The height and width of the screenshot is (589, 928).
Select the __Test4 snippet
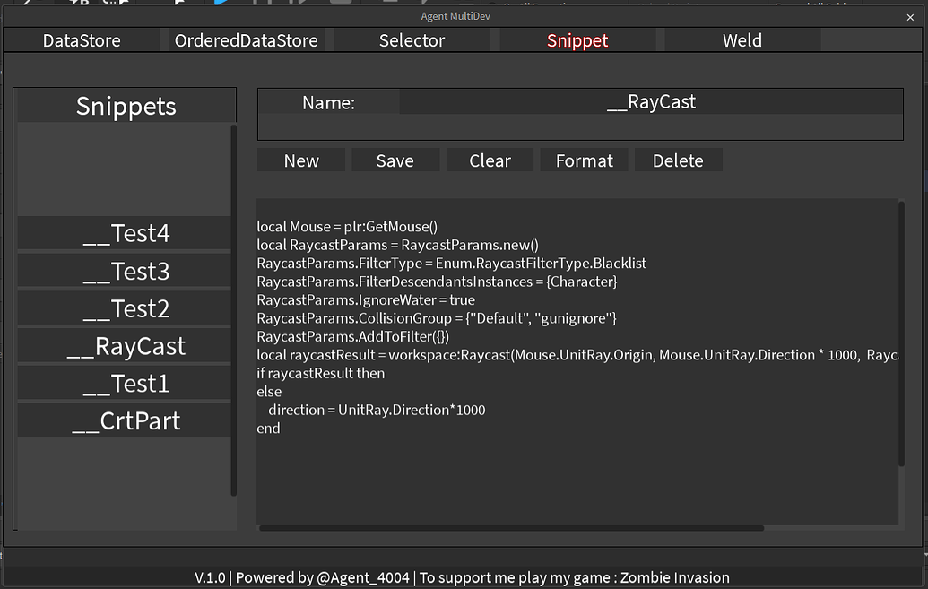point(124,233)
